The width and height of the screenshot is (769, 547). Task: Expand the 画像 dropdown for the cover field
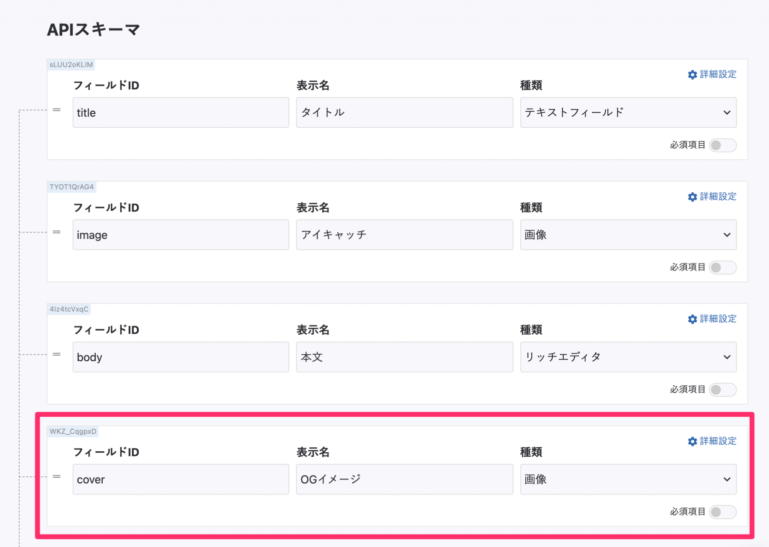point(628,479)
